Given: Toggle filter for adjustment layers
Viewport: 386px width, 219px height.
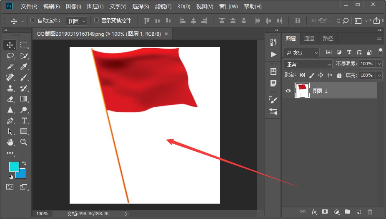Looking at the screenshot, I should click(339, 52).
